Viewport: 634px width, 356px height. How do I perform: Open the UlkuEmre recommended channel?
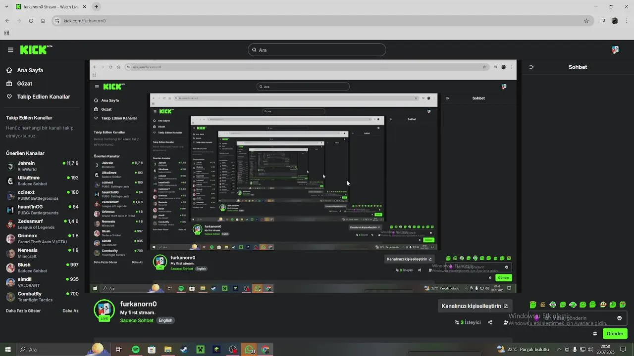tap(42, 180)
